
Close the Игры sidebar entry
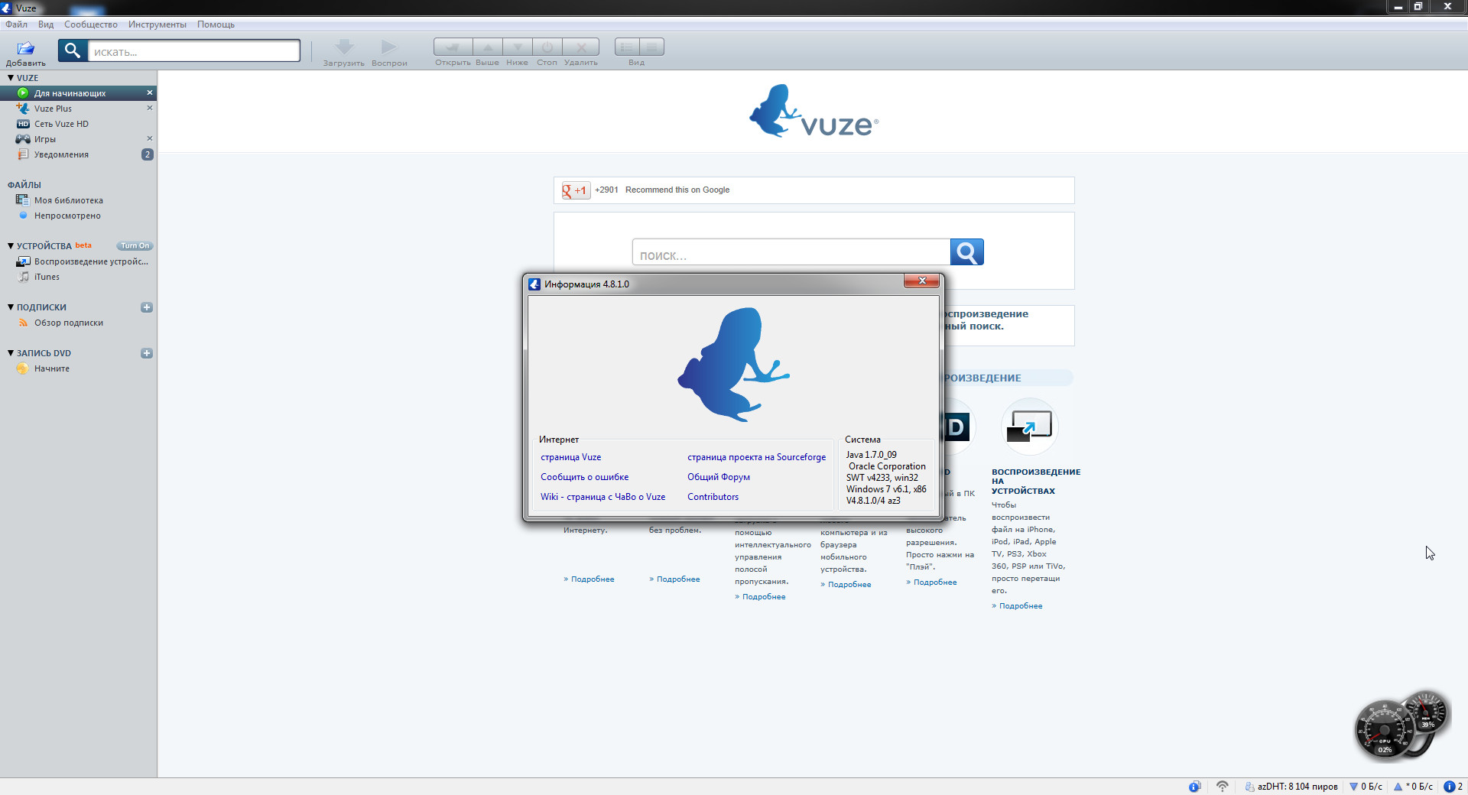coord(150,138)
